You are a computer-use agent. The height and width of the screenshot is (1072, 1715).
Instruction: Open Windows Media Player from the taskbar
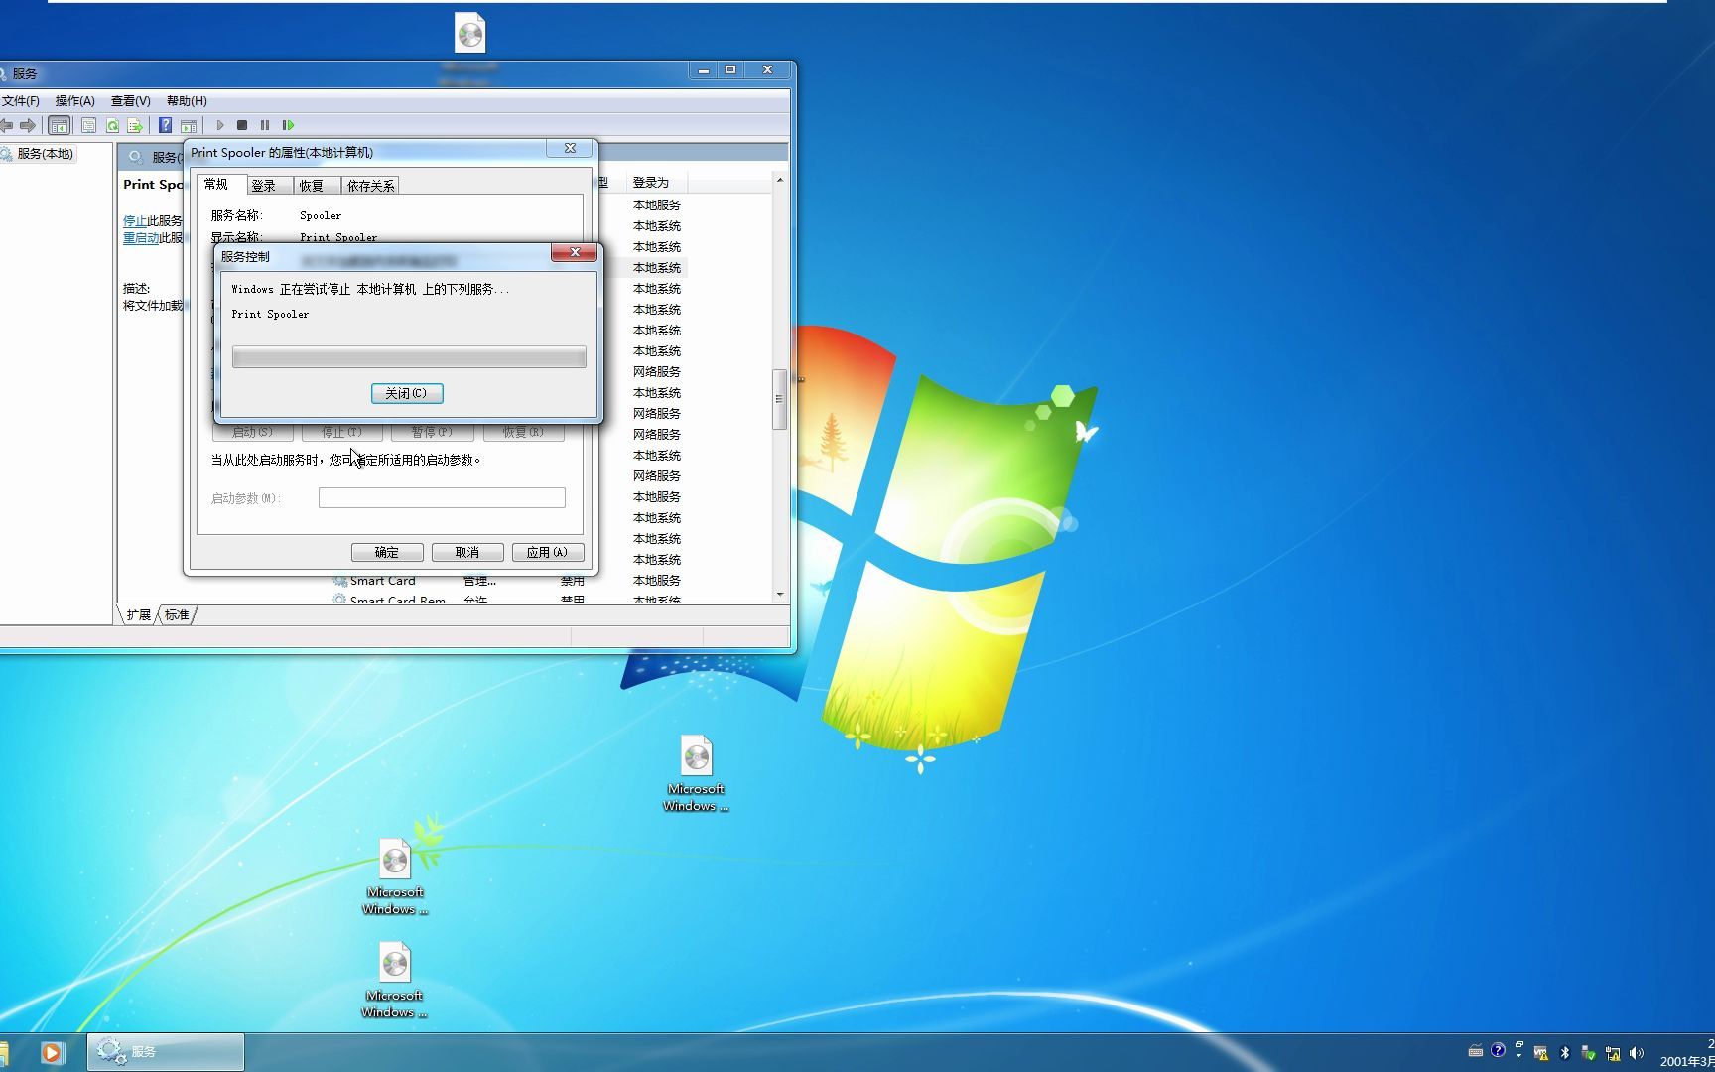point(53,1052)
